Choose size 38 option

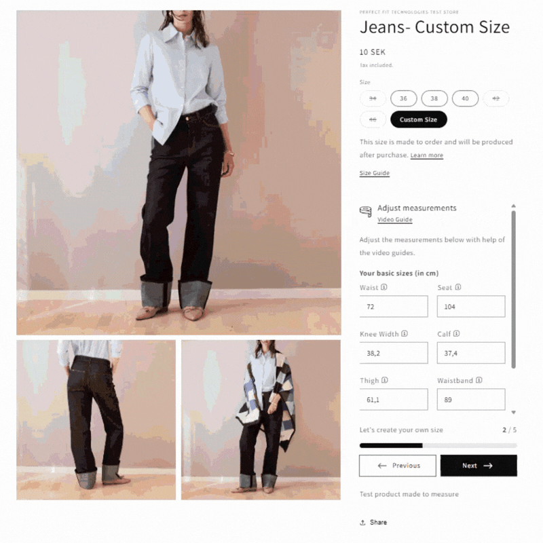coord(434,98)
